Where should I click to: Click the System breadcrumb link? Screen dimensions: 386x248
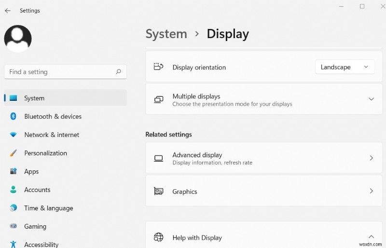pyautogui.click(x=166, y=34)
